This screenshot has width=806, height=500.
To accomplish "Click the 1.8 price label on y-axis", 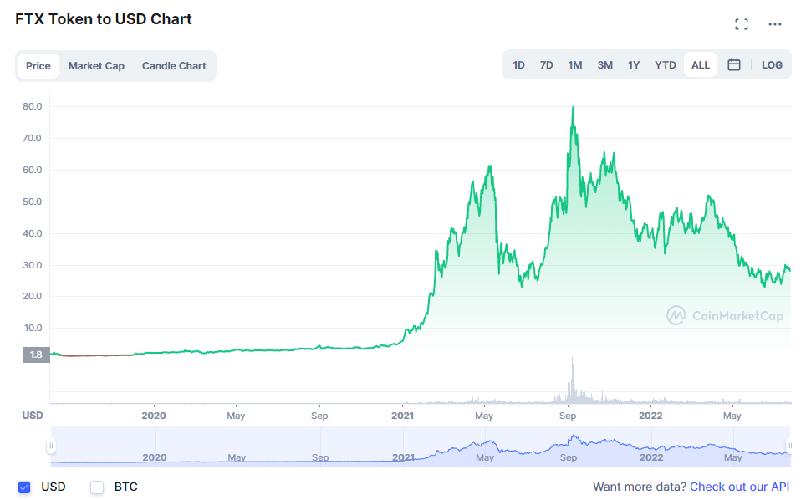I will click(x=36, y=355).
